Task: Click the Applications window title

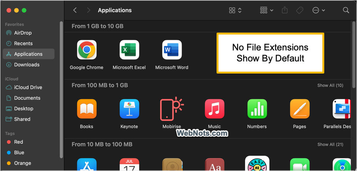Action: coord(115,10)
